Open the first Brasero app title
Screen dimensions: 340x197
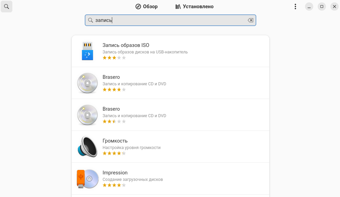click(x=111, y=77)
